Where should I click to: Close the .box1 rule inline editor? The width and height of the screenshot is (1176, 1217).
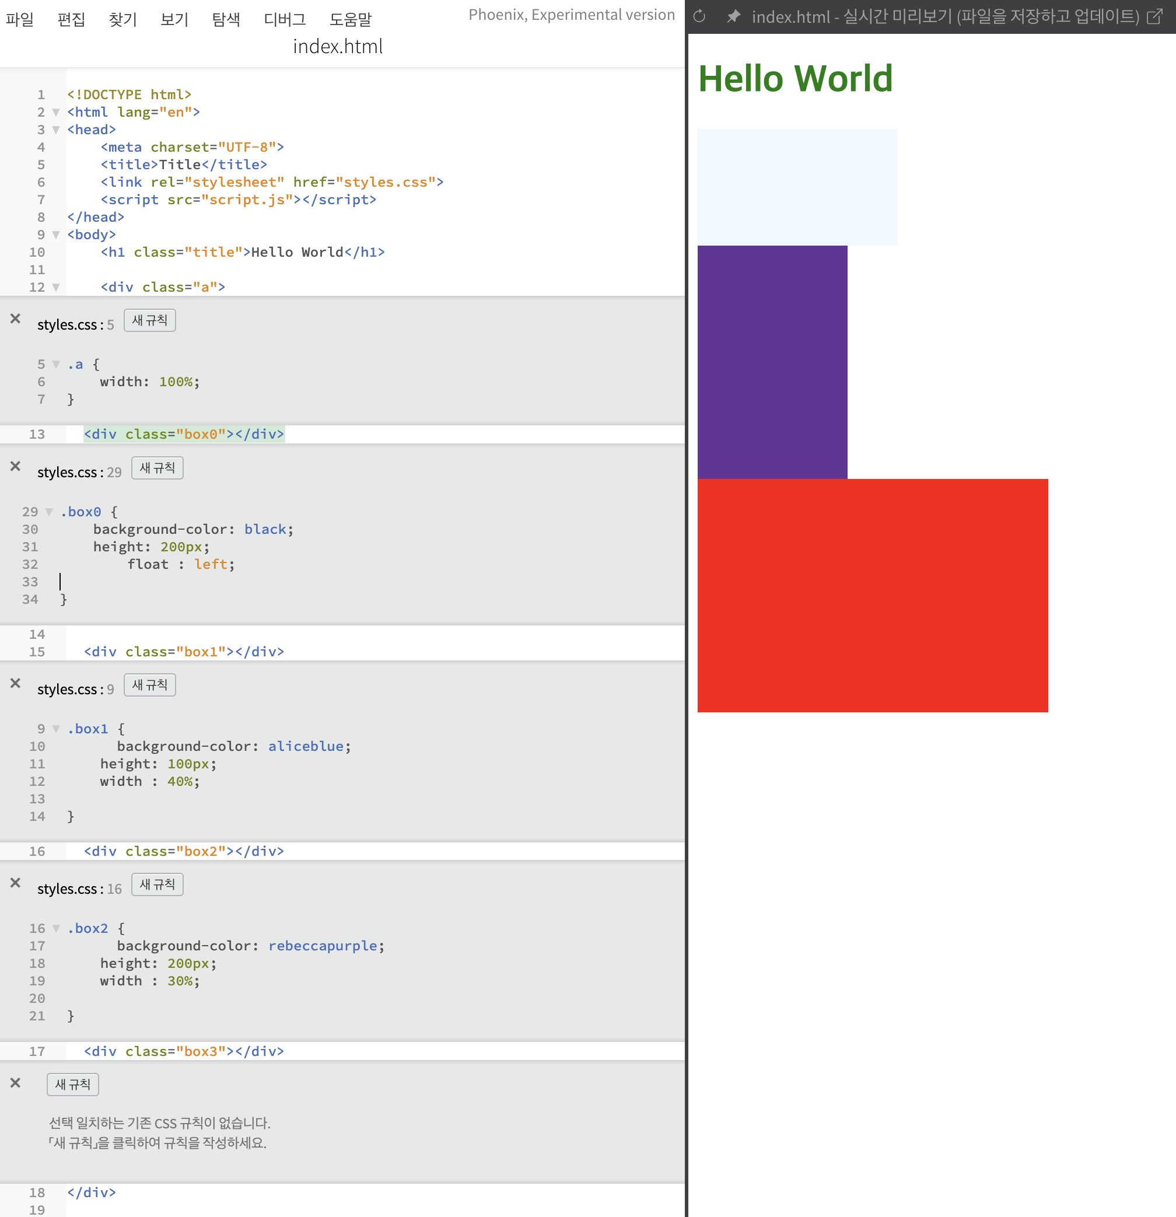[x=16, y=683]
